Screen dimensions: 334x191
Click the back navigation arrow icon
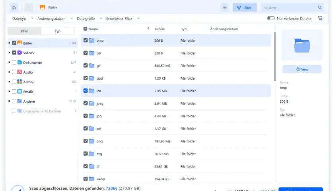pyautogui.click(x=29, y=8)
